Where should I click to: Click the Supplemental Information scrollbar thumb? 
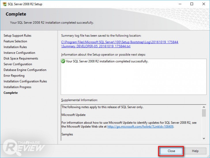tap(204, 113)
